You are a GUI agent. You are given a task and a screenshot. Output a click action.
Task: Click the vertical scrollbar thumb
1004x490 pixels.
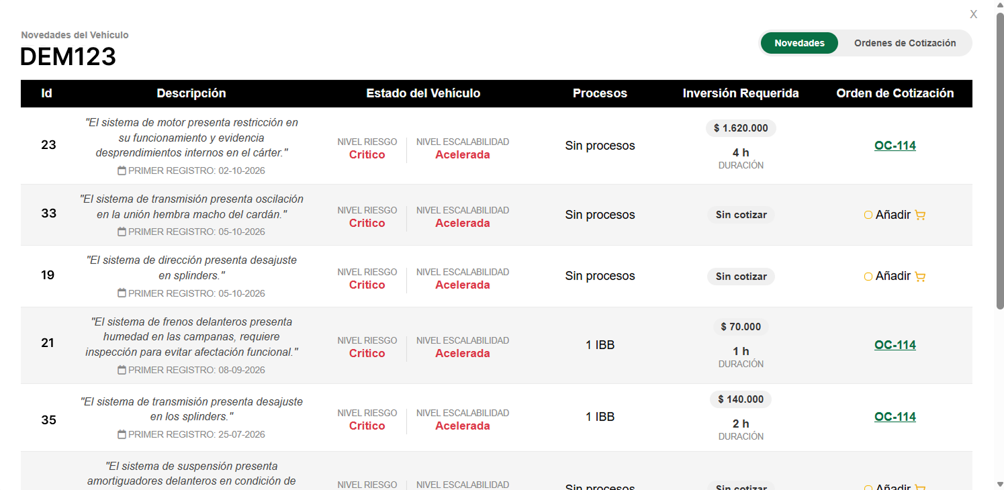coord(1000,161)
